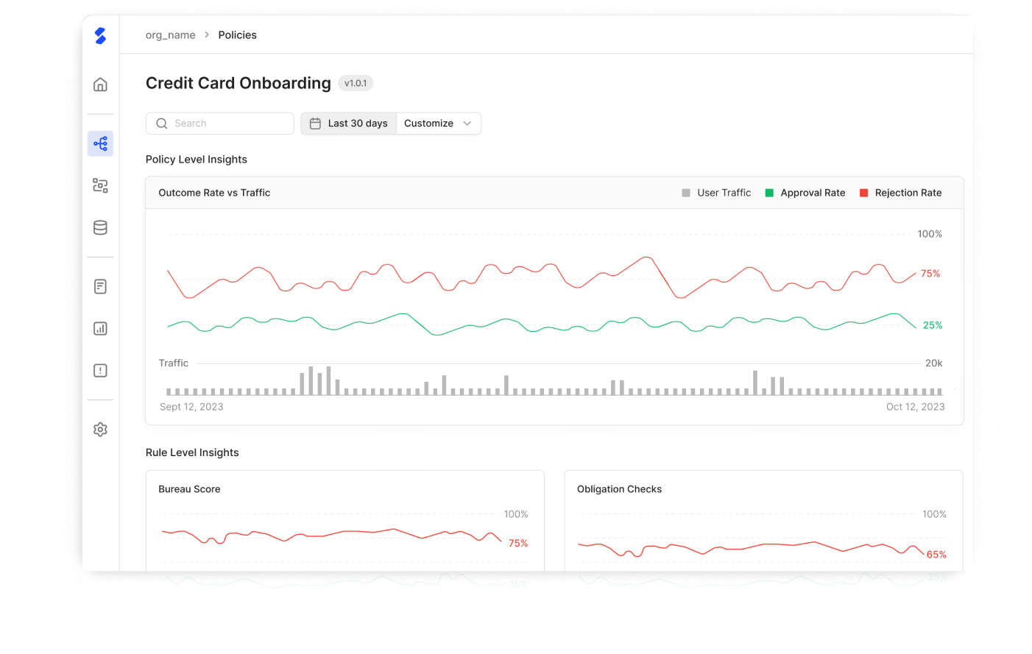The height and width of the screenshot is (654, 1032).
Task: Open the bar chart analytics icon
Action: point(100,329)
